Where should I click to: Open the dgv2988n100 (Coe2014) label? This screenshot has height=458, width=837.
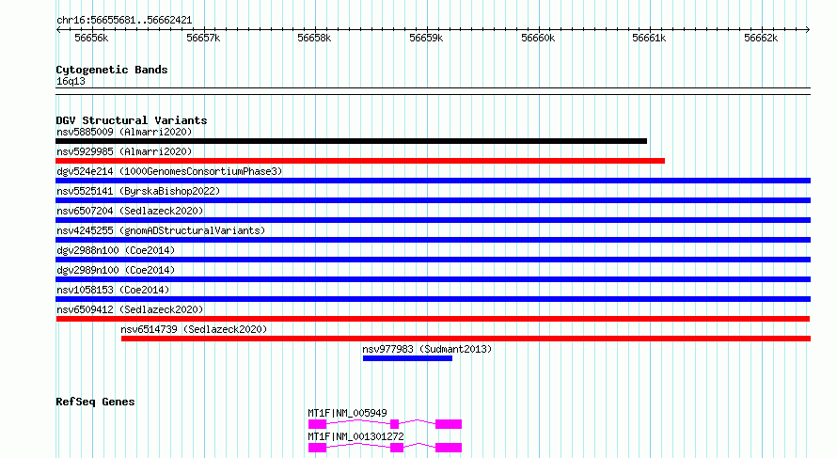(116, 250)
